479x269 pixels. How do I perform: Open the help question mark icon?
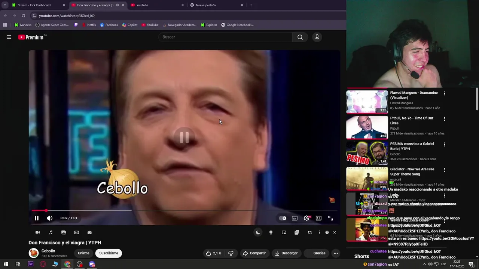(x=327, y=232)
